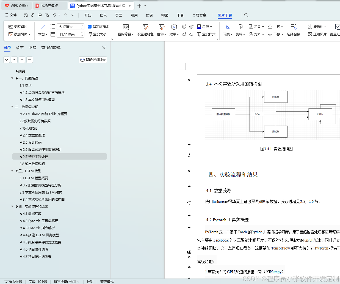Click the decrease contrast icon
Viewport: 340px width, 284px height.
pos(191,27)
